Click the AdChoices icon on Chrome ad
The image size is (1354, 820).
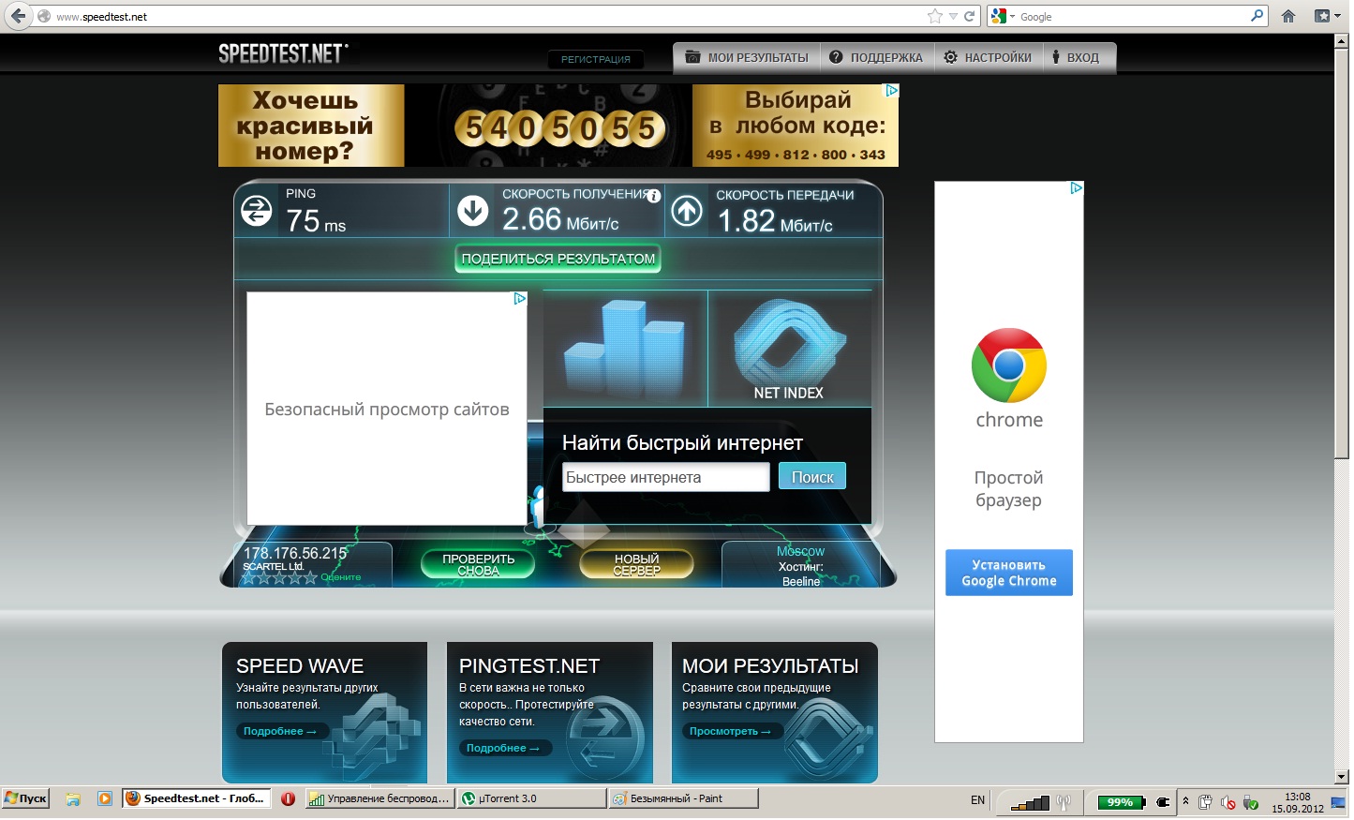1076,188
